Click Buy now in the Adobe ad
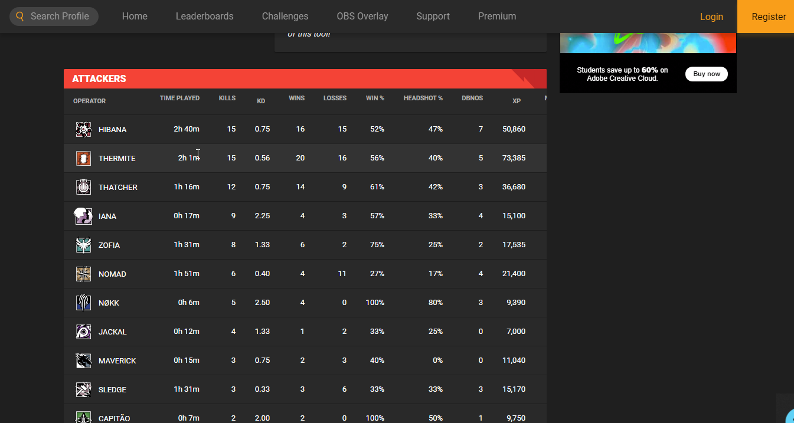 pos(706,74)
